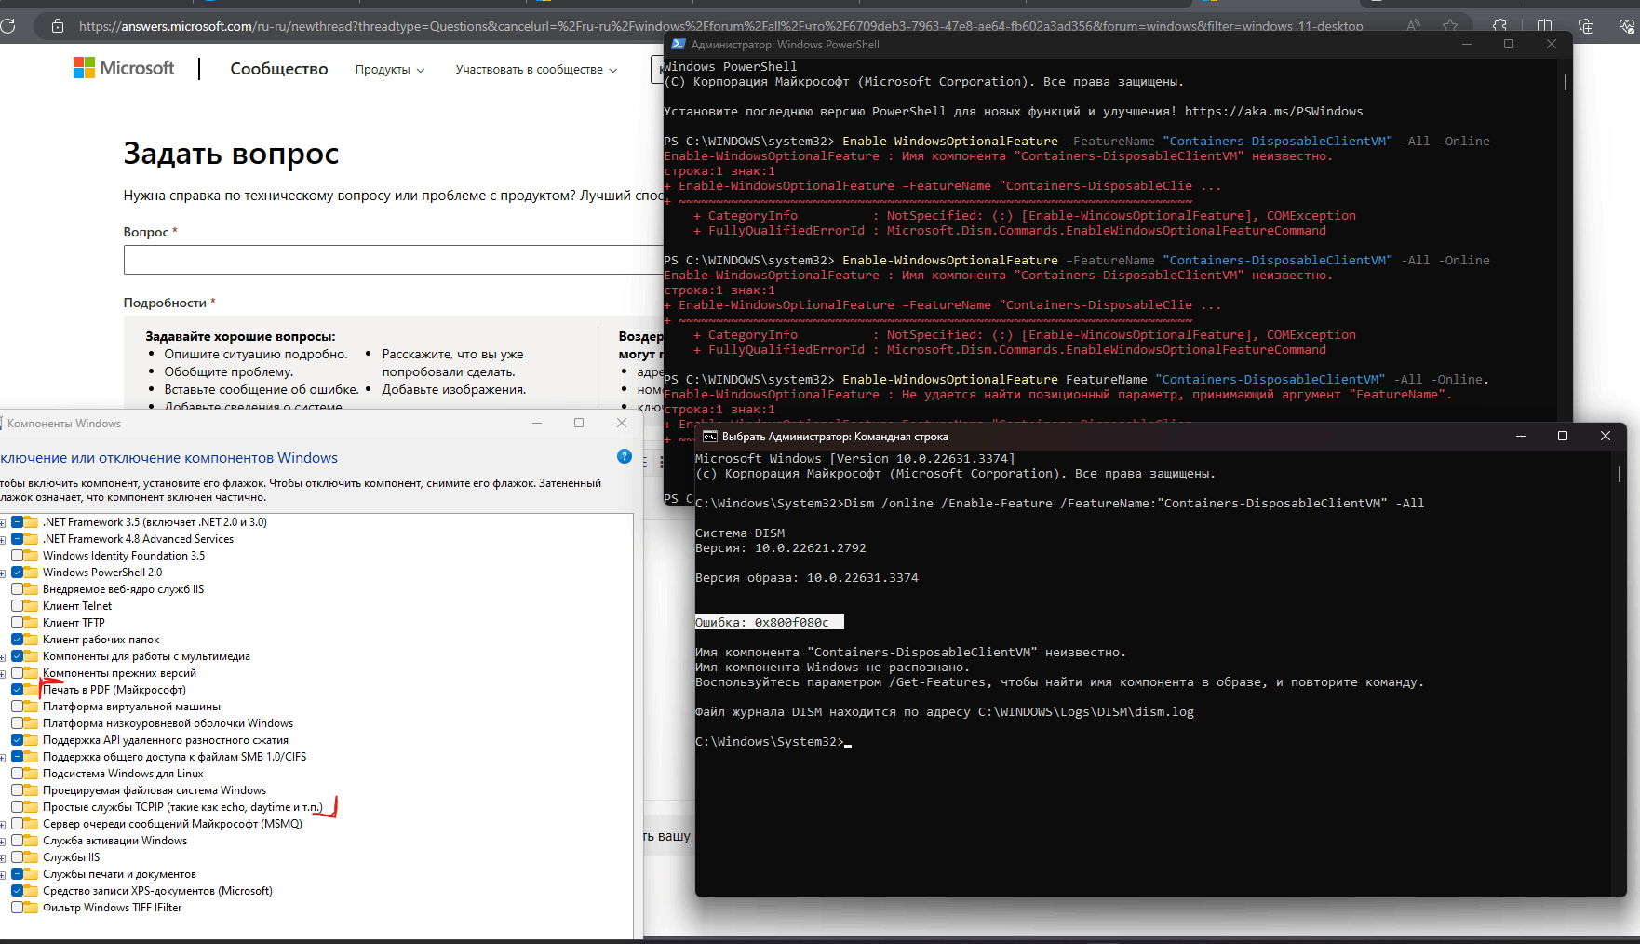Open the blue help icon in Windows Features
Viewport: 1640px width, 944px height.
coord(625,456)
